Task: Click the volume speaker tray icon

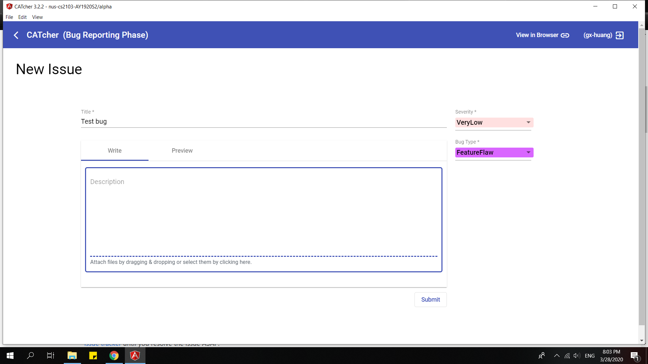Action: (576, 356)
